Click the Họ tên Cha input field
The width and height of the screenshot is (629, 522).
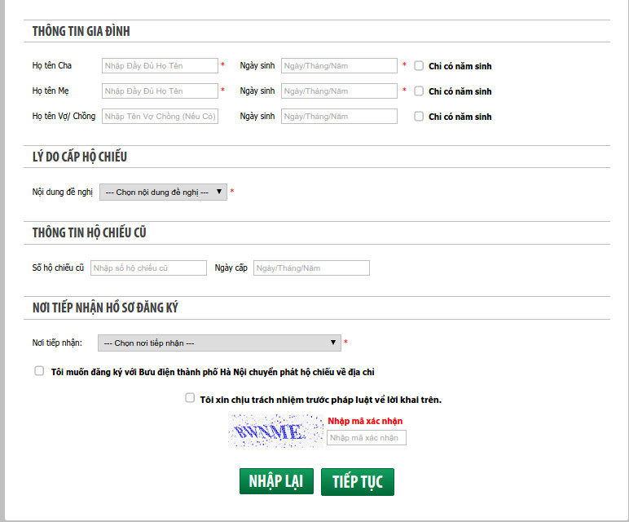(160, 66)
